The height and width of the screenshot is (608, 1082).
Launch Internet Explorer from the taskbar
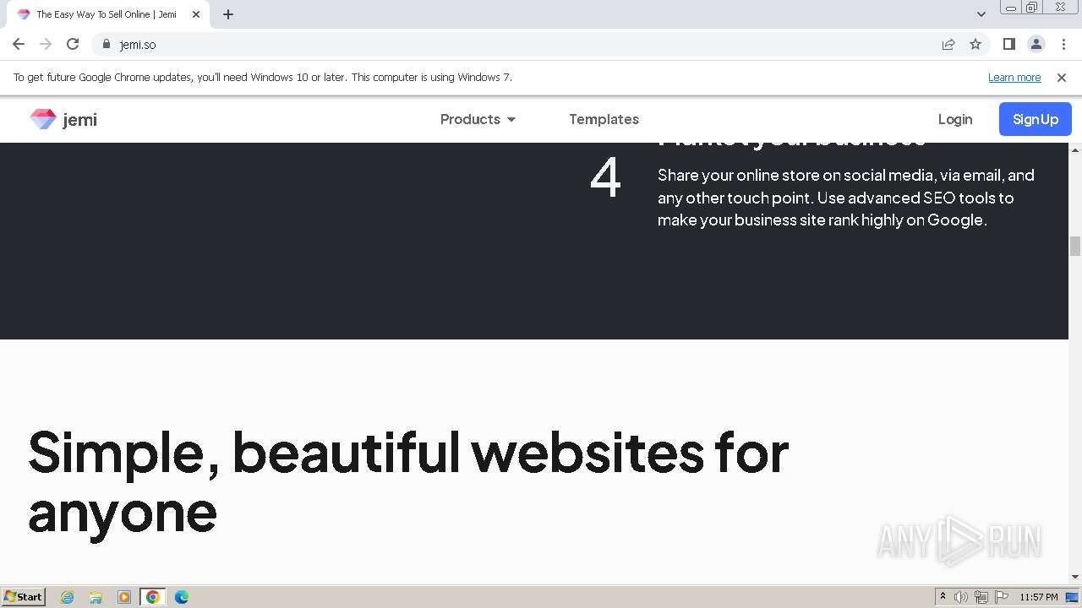(68, 597)
